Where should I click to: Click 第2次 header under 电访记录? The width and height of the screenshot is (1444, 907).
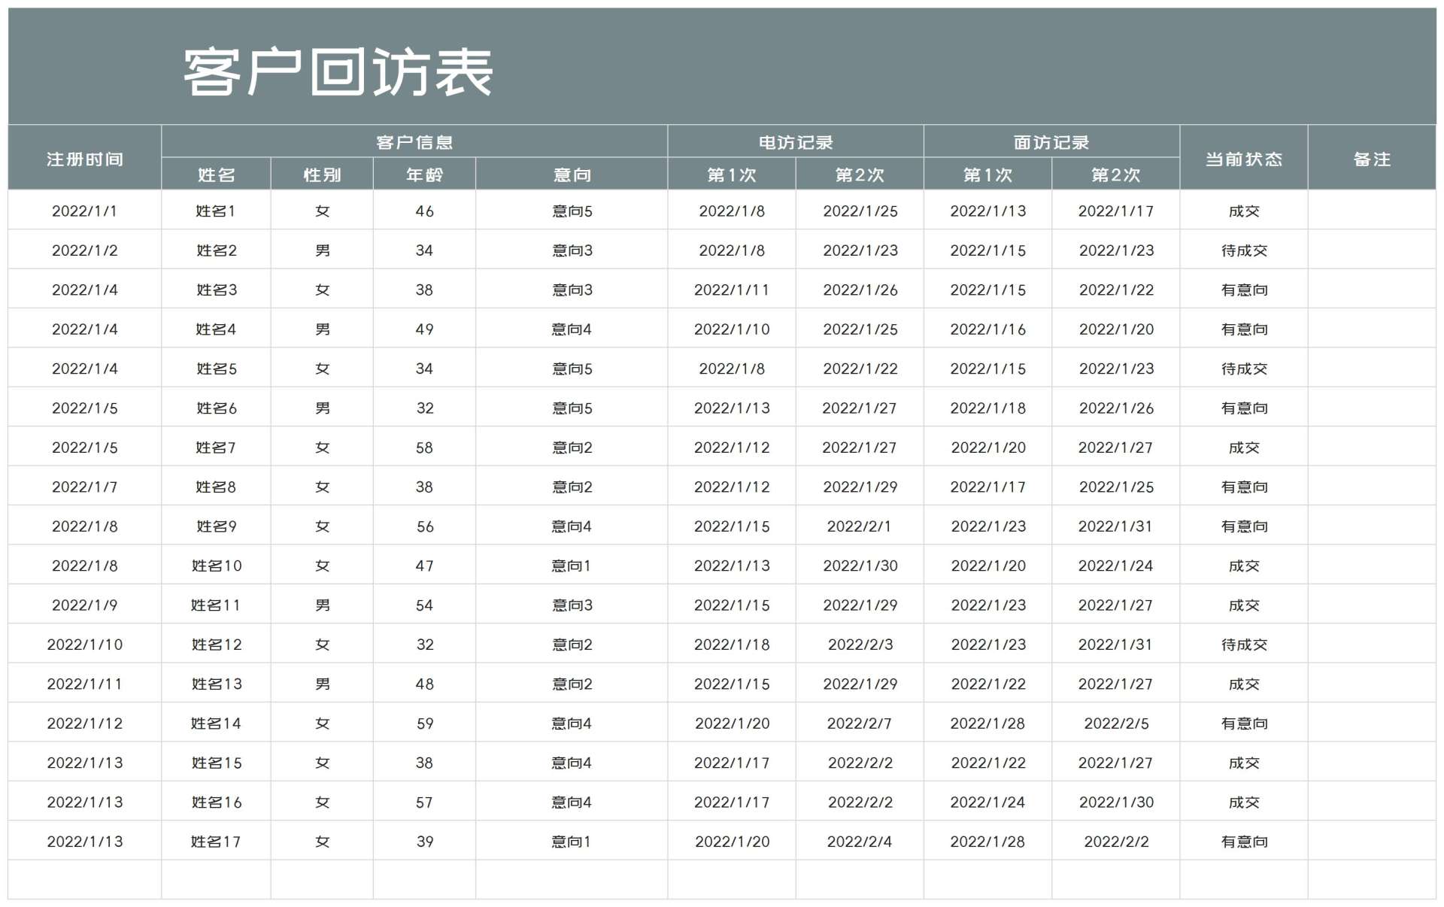coord(860,175)
